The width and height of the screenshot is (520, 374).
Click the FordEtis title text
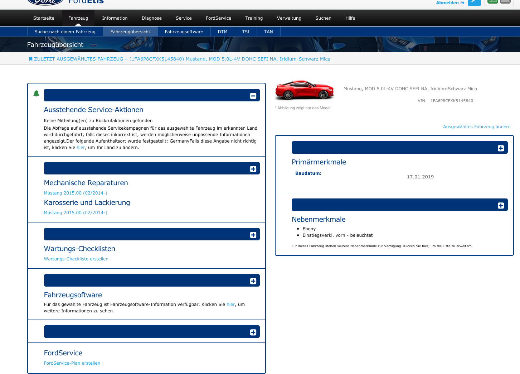tap(86, 1)
